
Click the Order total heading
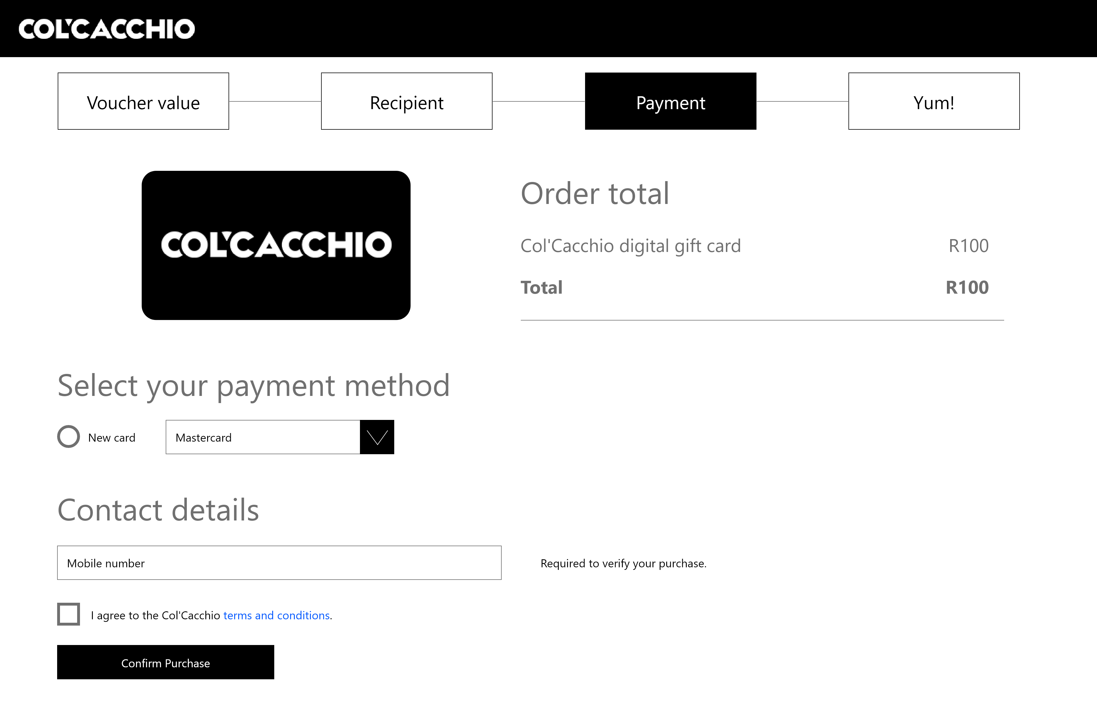click(x=595, y=193)
